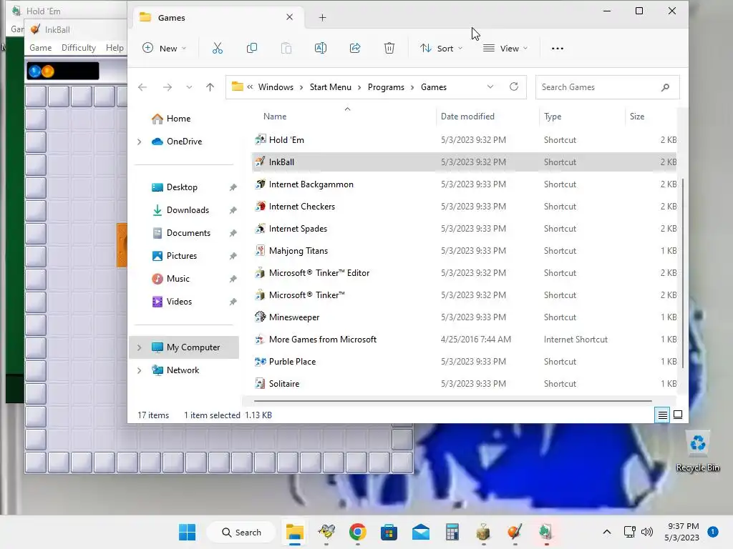Add a new Explorer tab
The width and height of the screenshot is (733, 549).
tap(323, 18)
